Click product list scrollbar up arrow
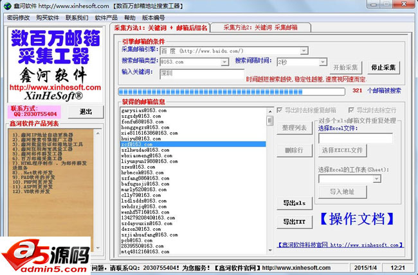The width and height of the screenshot is (418, 275). click(98, 133)
